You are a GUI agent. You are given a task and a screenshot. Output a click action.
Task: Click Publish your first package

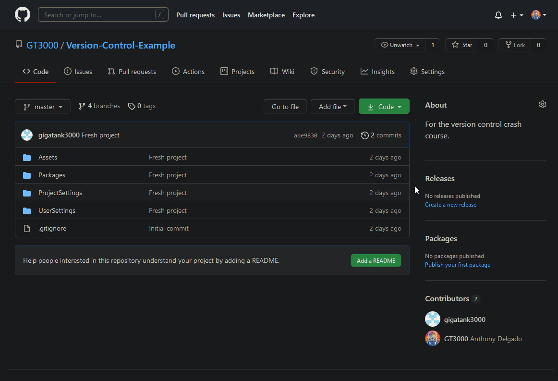[458, 265]
